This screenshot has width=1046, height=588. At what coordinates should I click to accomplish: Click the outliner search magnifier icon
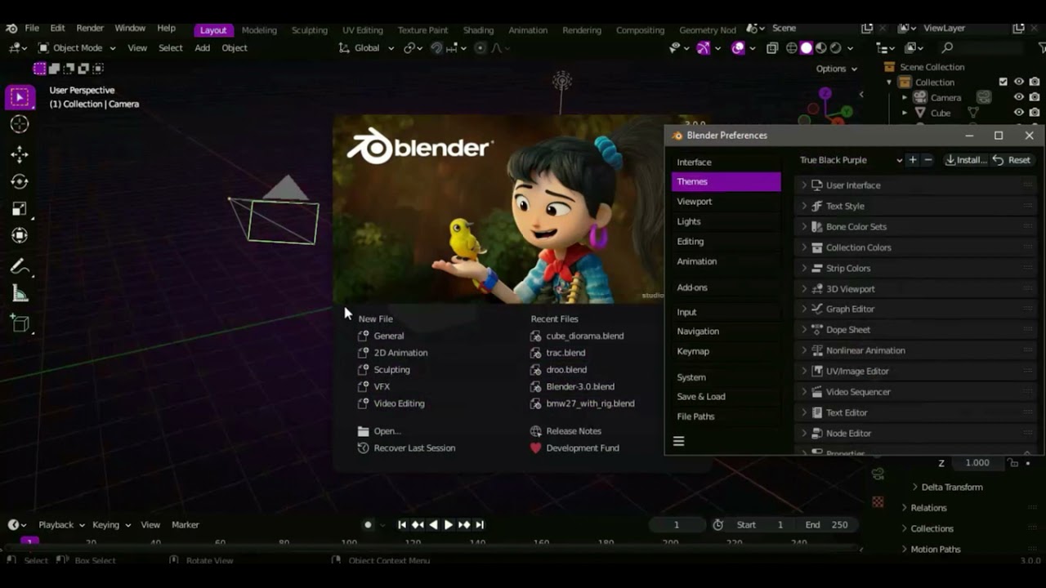(x=947, y=48)
